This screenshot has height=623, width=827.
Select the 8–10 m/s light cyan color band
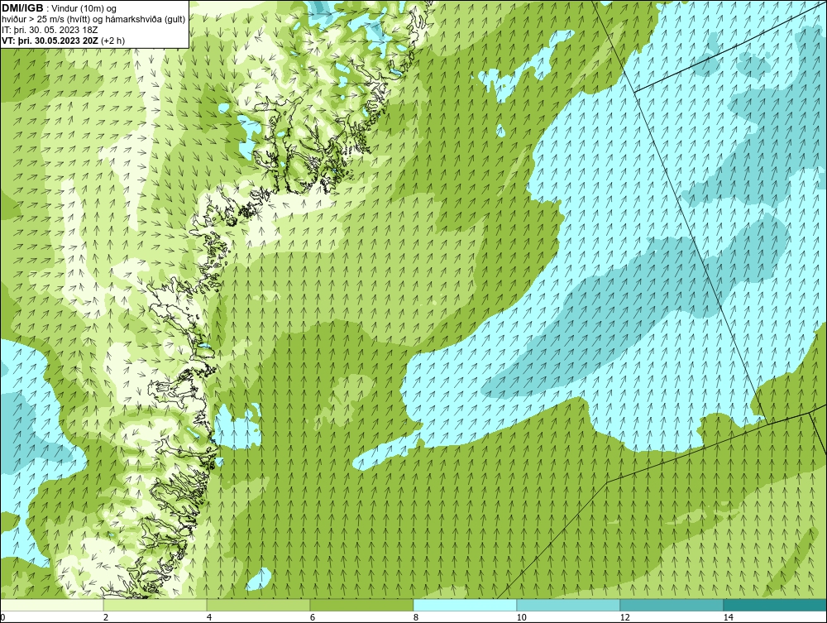[465, 605]
